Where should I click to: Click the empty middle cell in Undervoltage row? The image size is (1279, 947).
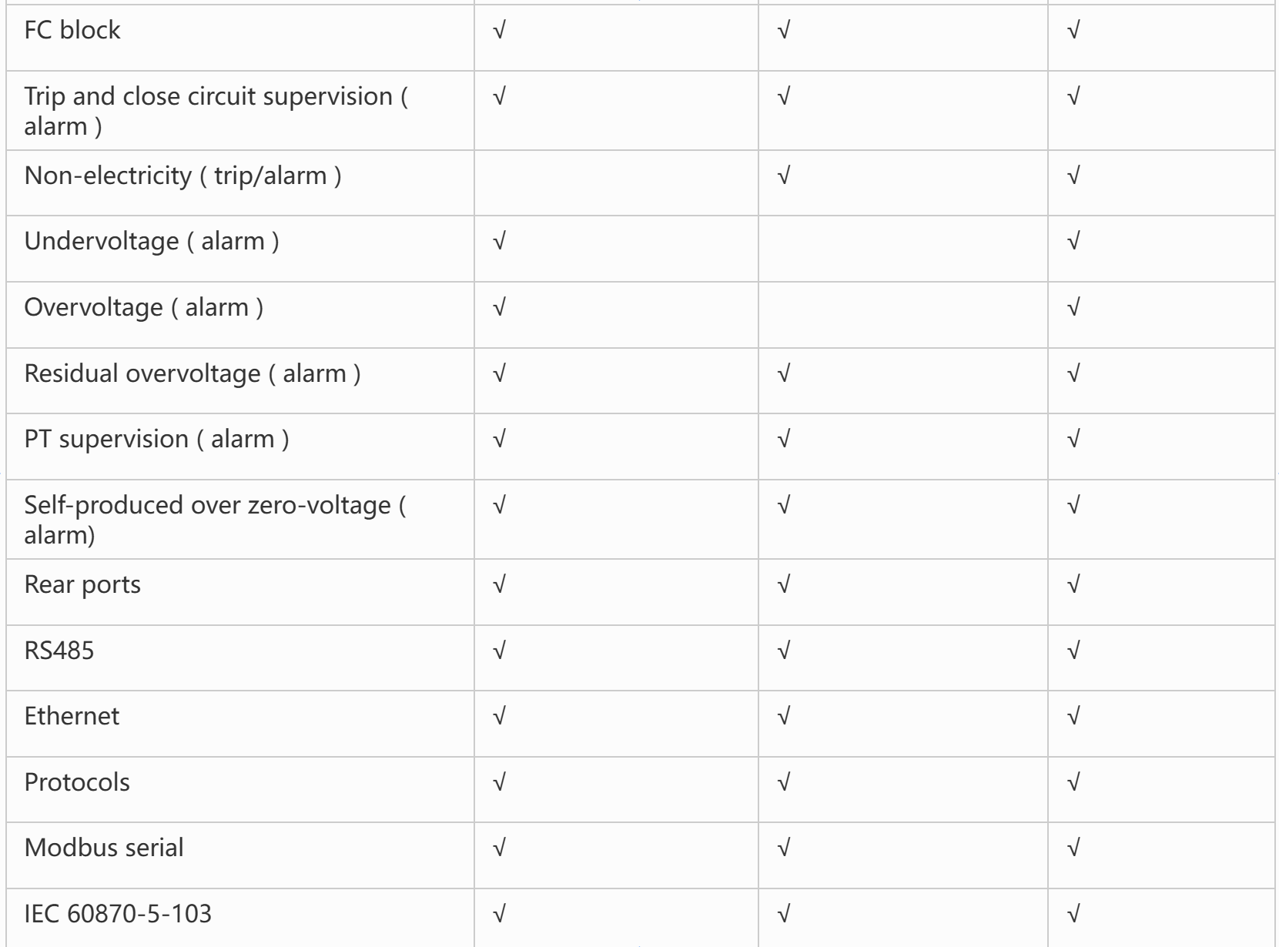[x=902, y=249]
